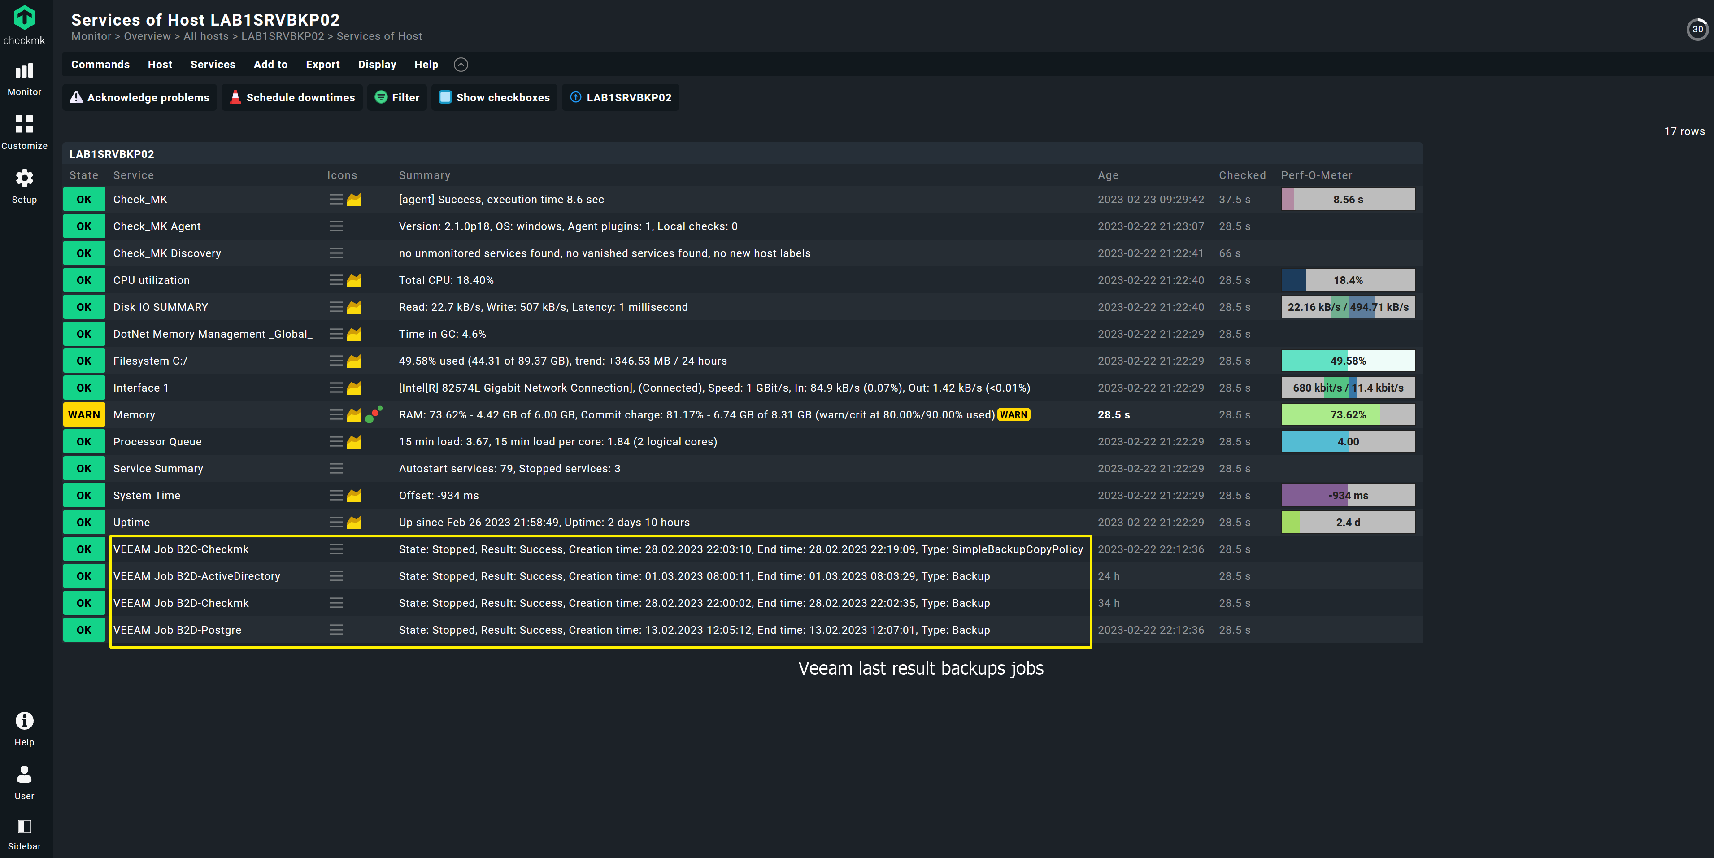Open graph icon for Memory service
The width and height of the screenshot is (1714, 858).
(355, 415)
